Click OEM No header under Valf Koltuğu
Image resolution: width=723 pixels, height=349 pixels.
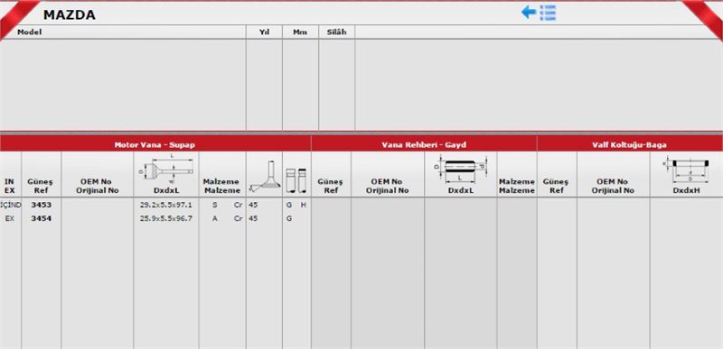pyautogui.click(x=613, y=186)
